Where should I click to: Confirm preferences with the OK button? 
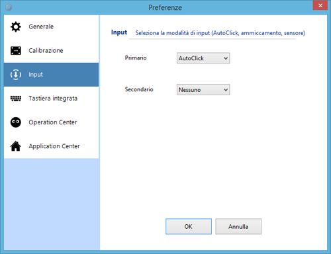189,226
